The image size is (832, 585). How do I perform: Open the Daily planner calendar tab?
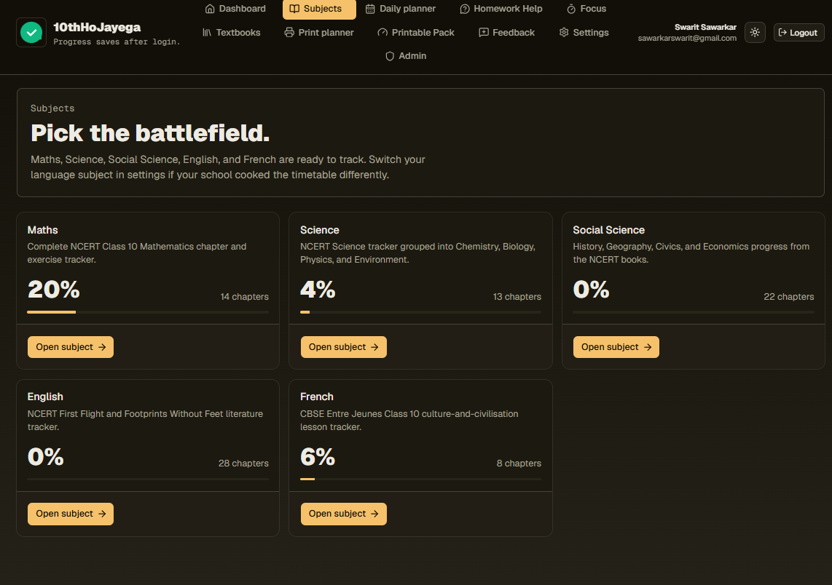tap(401, 9)
